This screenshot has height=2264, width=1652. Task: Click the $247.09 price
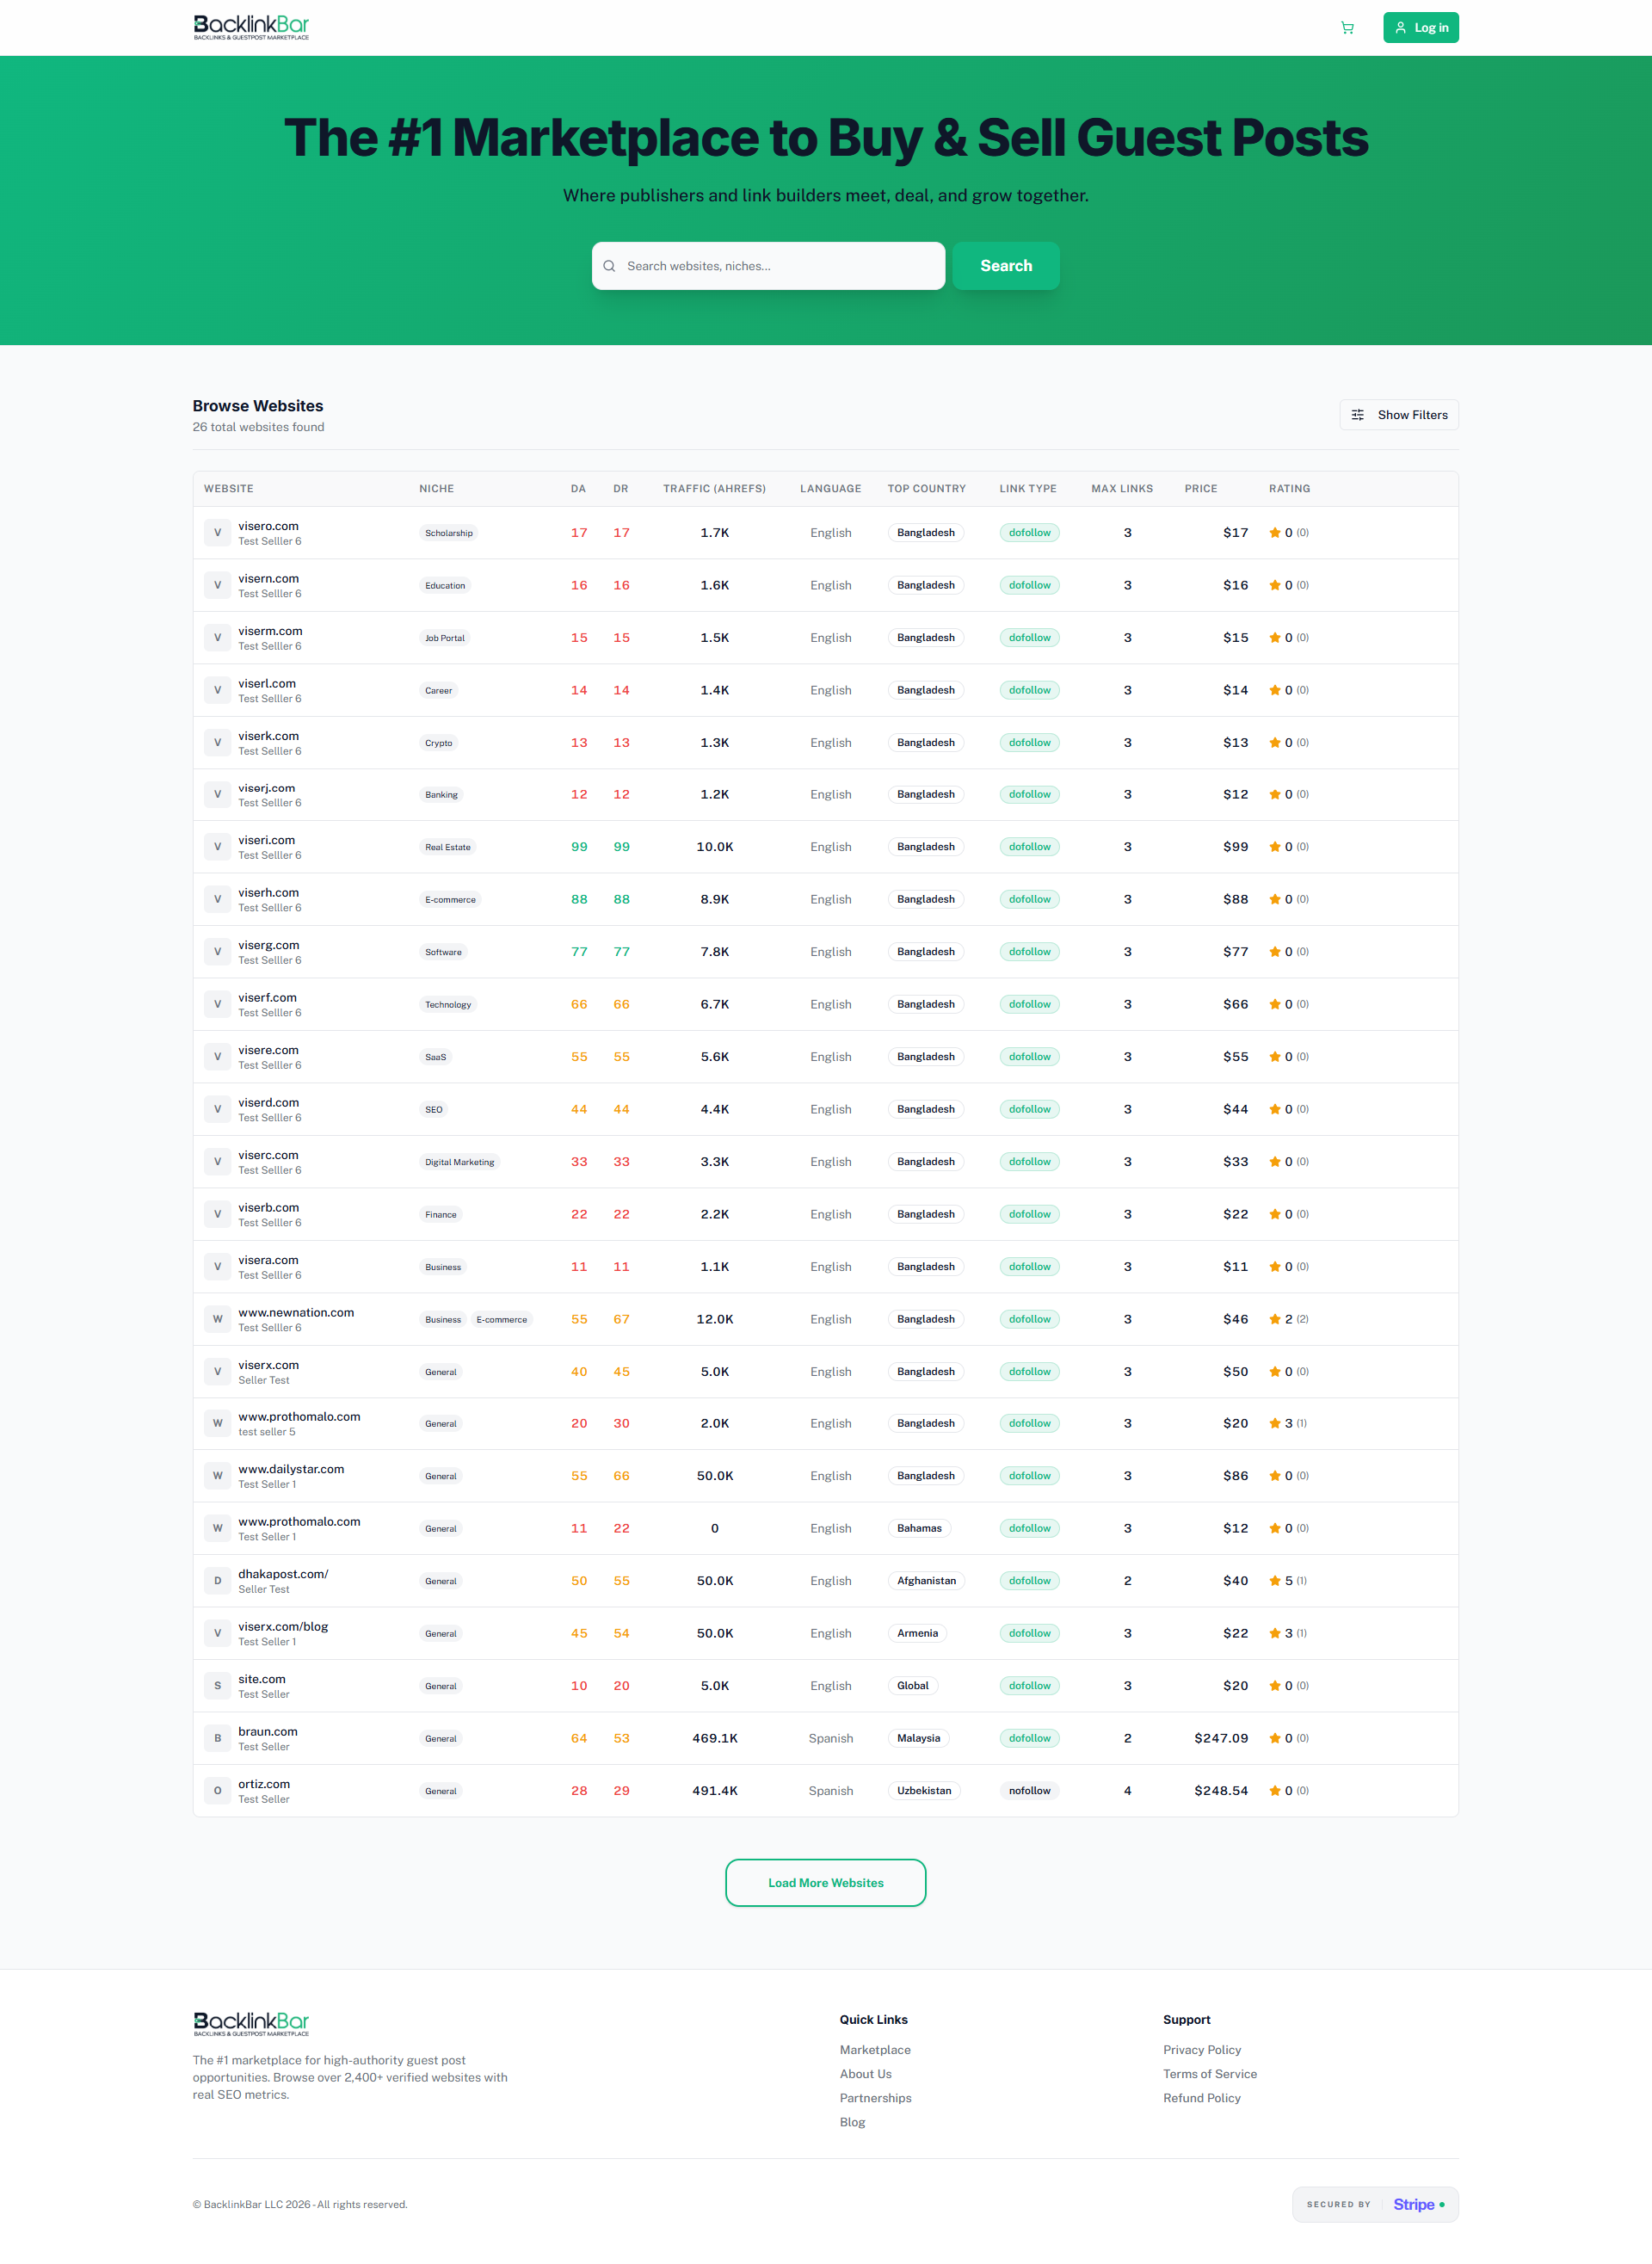click(1221, 1738)
